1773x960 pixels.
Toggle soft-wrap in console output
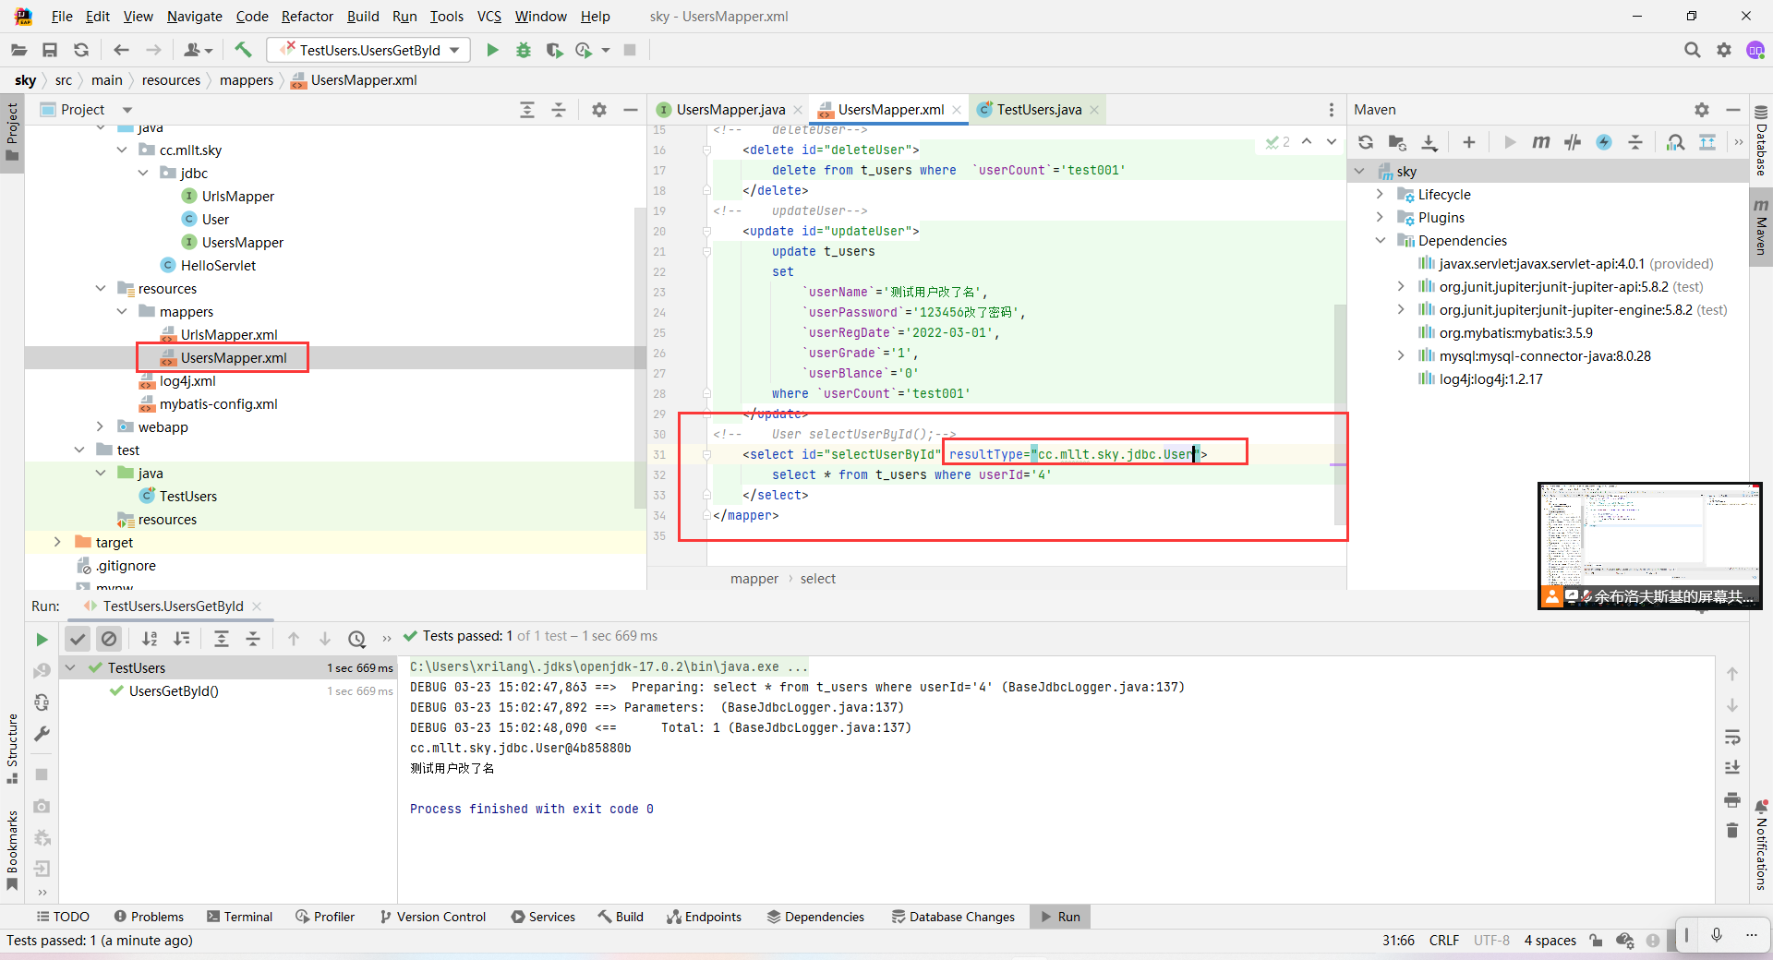(1732, 737)
